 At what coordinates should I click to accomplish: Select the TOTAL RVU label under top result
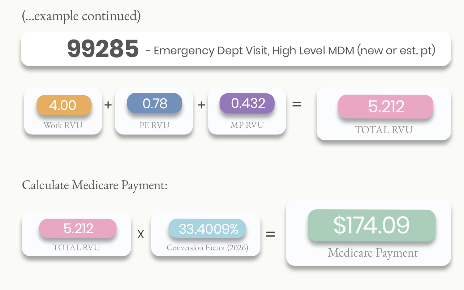[384, 130]
